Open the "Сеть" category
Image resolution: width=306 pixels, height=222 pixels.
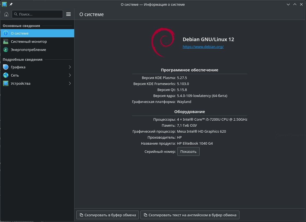click(37, 75)
